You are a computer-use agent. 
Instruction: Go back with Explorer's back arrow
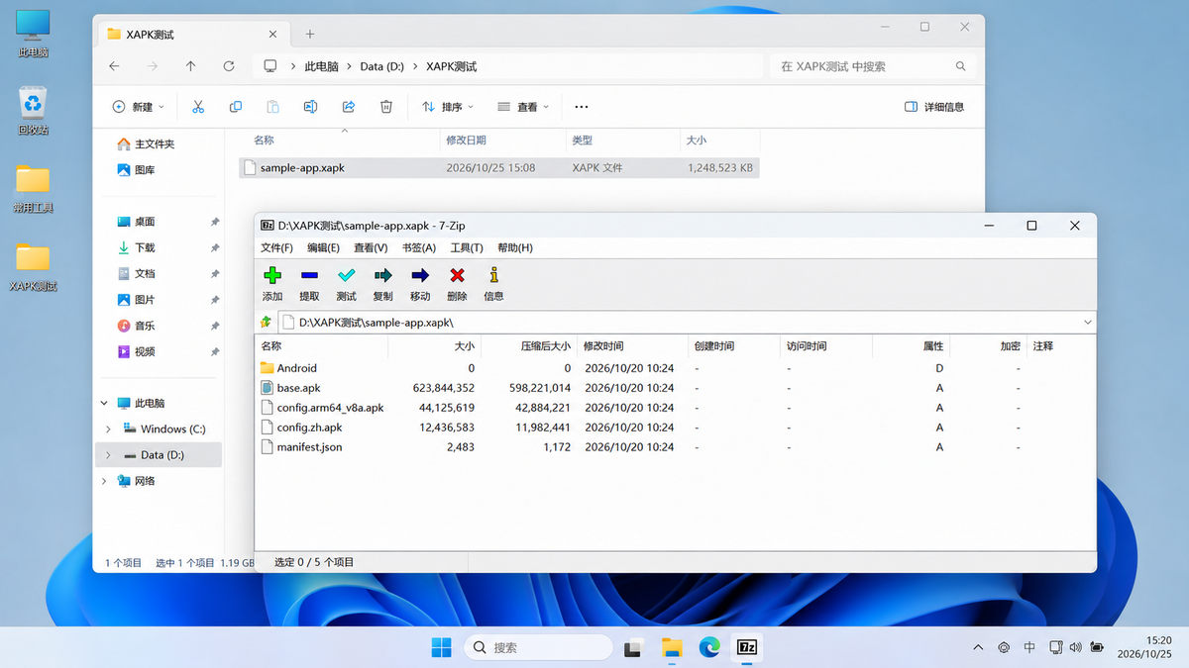coord(114,66)
